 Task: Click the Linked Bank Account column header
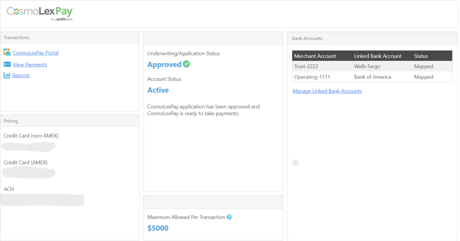(378, 56)
